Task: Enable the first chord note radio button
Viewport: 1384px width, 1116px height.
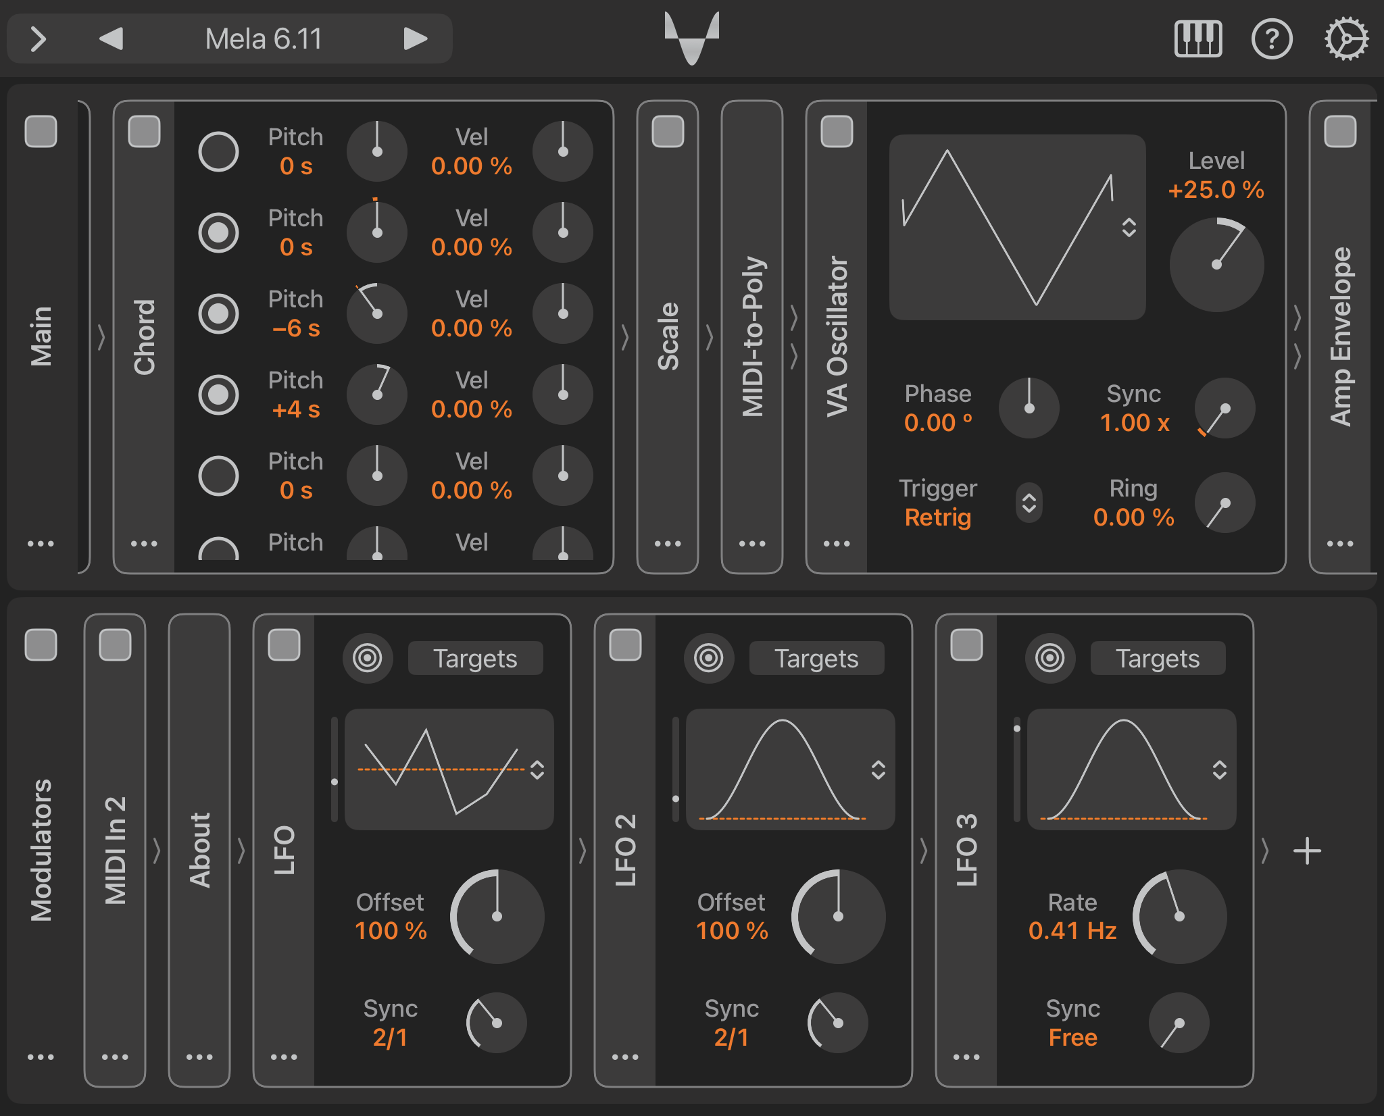Action: pos(218,151)
